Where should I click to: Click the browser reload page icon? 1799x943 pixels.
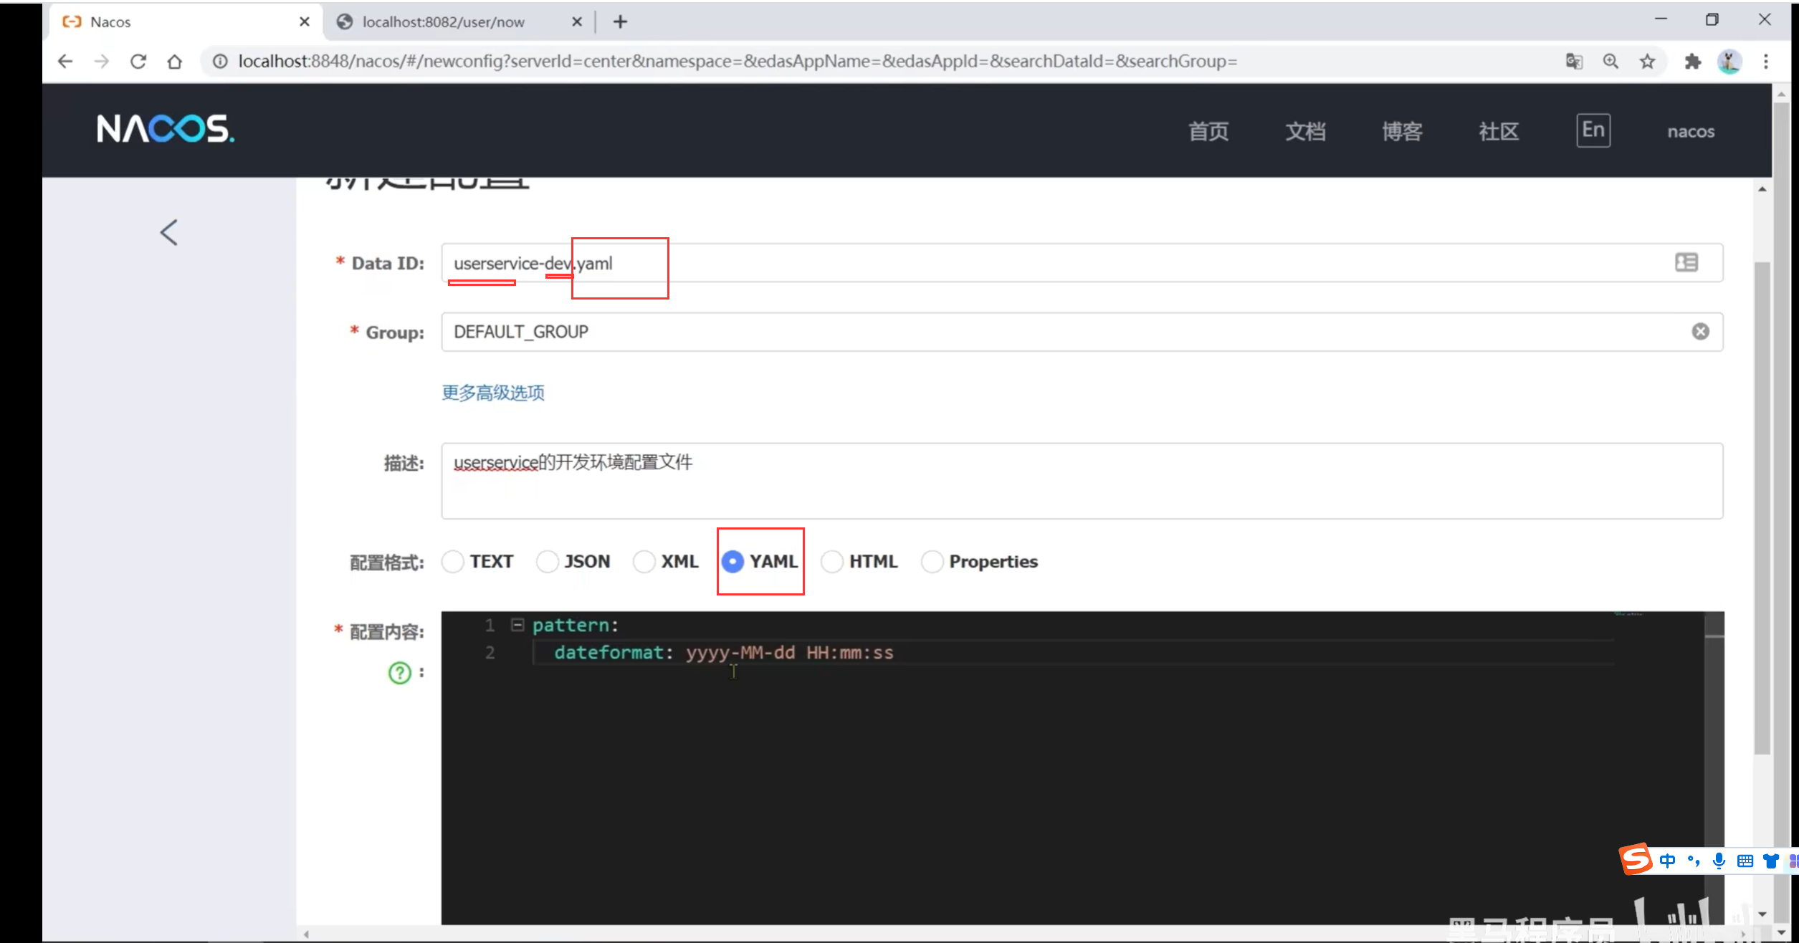tap(138, 62)
